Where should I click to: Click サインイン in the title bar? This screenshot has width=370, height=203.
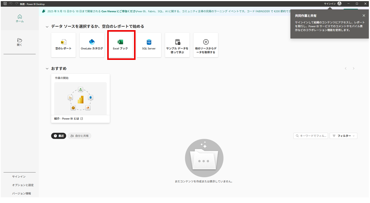pyautogui.click(x=330, y=4)
